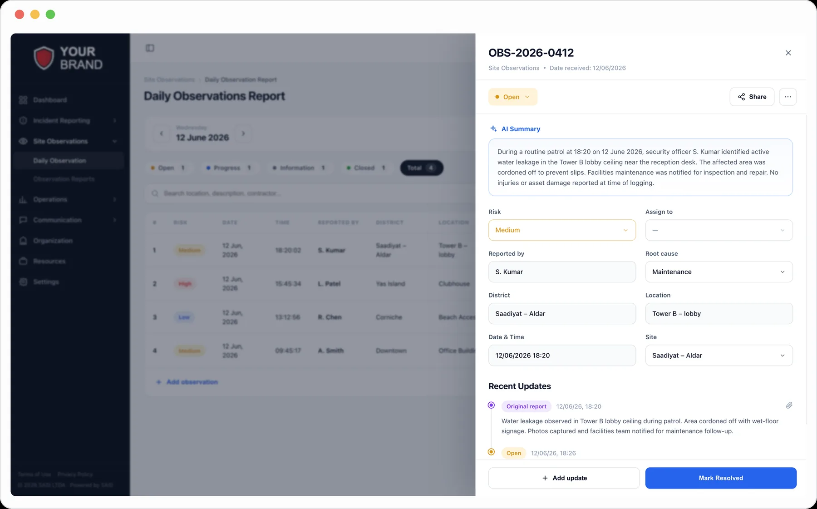Open the Site Saadiyat – Aldar dropdown
Screen dimensions: 817x509
point(719,356)
